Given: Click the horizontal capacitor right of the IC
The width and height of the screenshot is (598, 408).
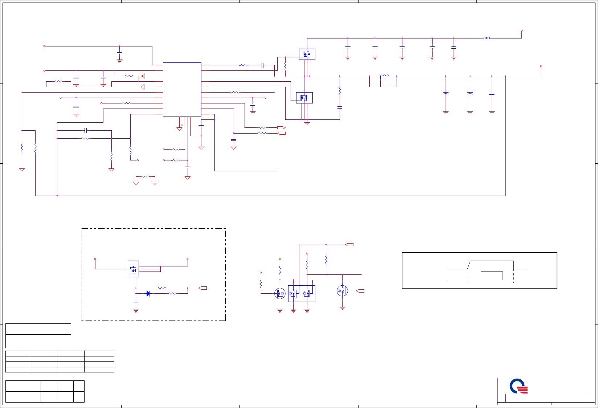Looking at the screenshot, I should (x=262, y=65).
